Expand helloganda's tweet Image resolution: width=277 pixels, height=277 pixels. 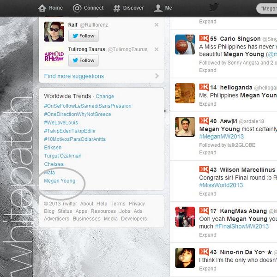tap(208, 104)
